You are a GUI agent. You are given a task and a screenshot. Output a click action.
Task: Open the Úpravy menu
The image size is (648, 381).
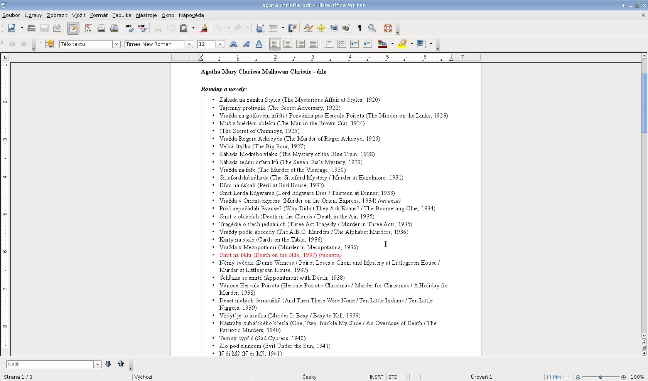pyautogui.click(x=33, y=15)
